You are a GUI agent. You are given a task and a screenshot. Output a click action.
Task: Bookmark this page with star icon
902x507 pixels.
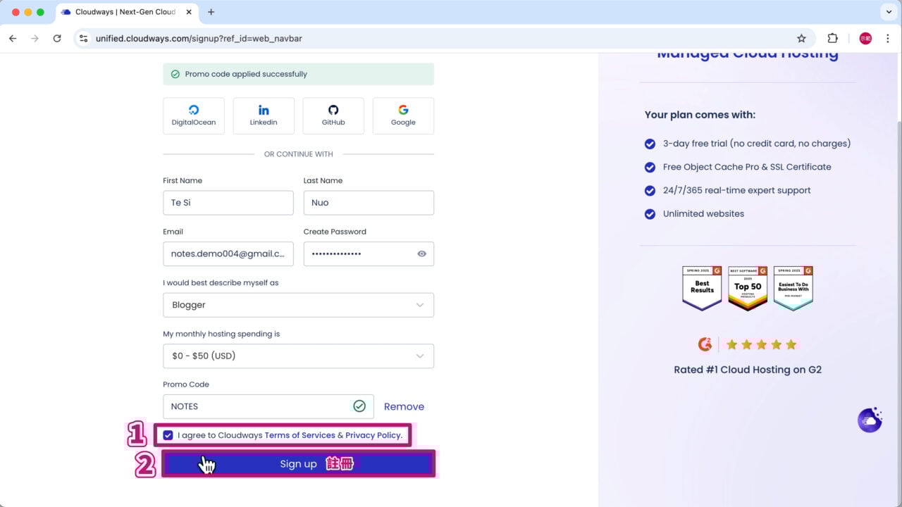click(x=801, y=39)
